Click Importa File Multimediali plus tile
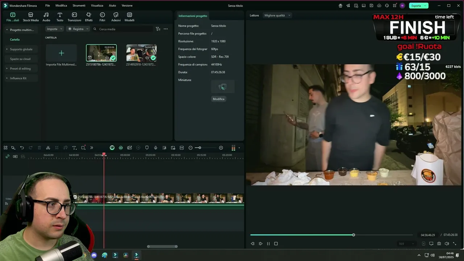 (61, 53)
